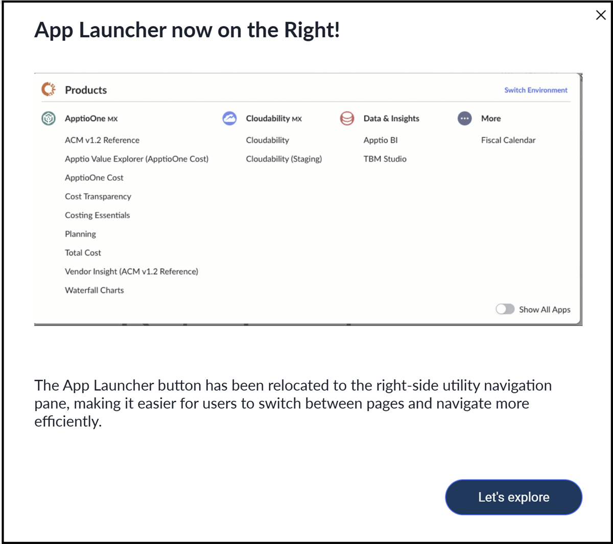Viewport: 613px width, 544px height.
Task: Toggle the Show All Apps switch
Action: click(x=505, y=309)
